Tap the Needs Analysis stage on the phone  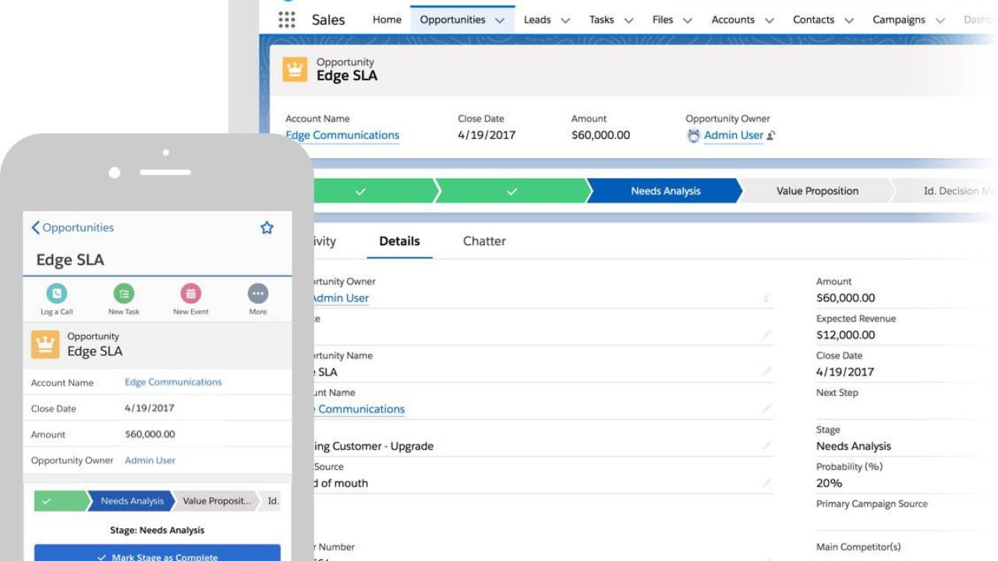(132, 501)
